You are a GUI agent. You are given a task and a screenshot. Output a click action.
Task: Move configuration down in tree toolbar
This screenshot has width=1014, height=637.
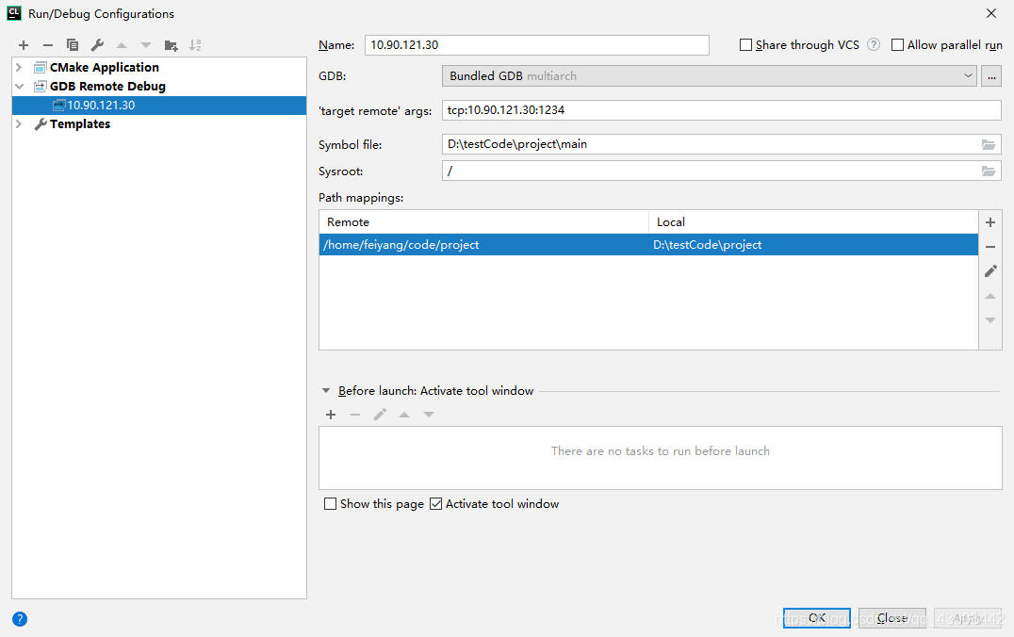click(146, 45)
